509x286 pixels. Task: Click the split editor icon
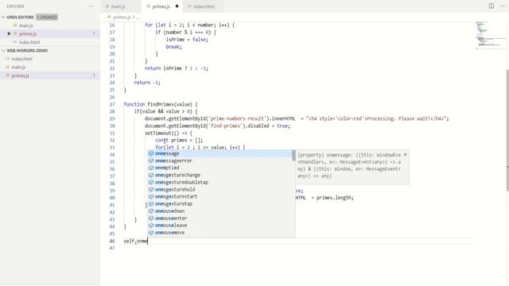[x=492, y=6]
